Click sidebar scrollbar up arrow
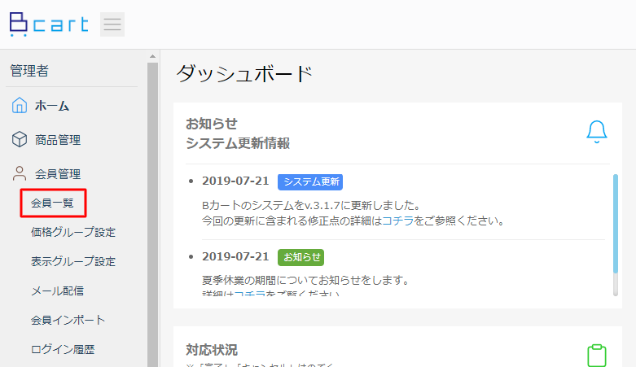Screen dimensions: 636x367 (152, 56)
